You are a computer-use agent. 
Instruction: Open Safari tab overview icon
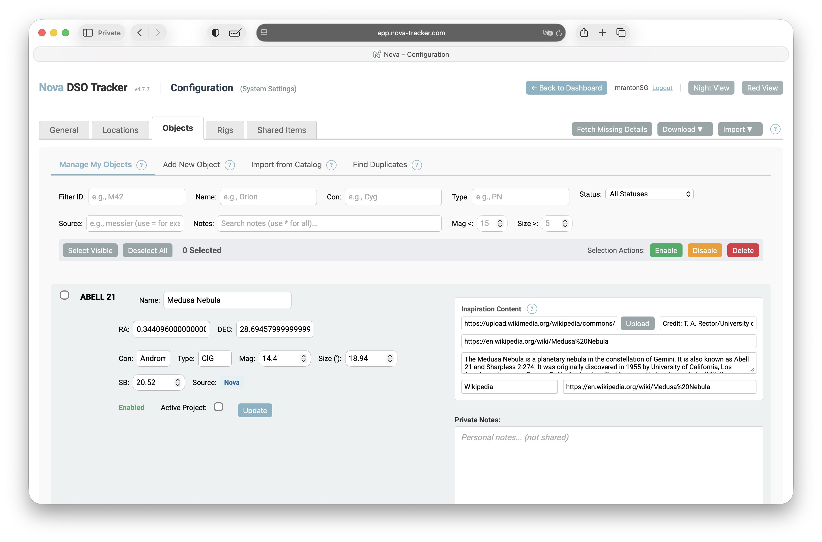pos(621,33)
